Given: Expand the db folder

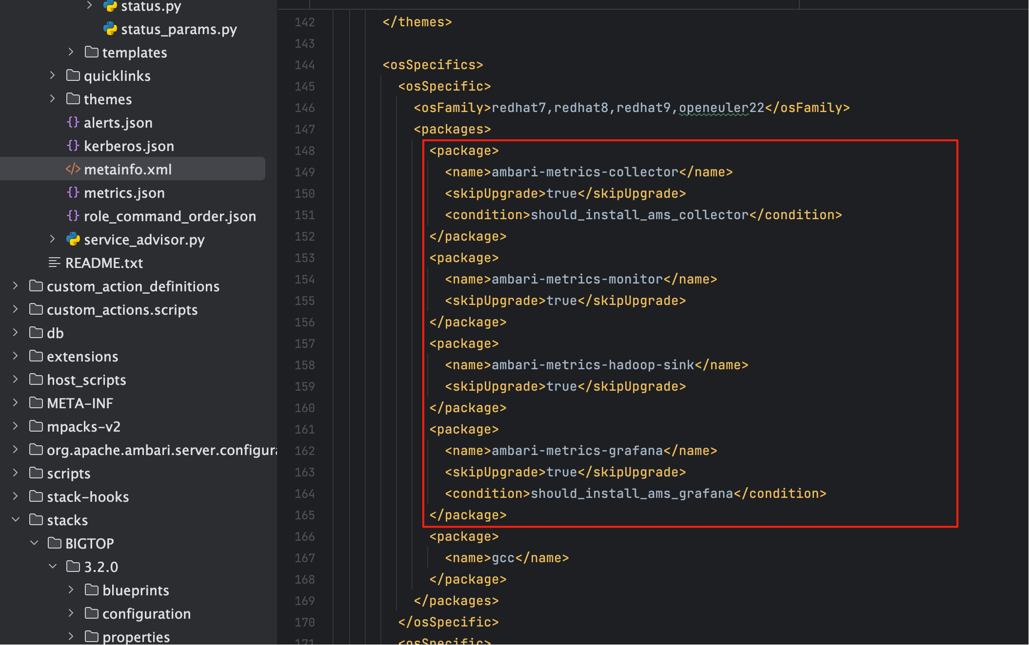Looking at the screenshot, I should tap(16, 333).
